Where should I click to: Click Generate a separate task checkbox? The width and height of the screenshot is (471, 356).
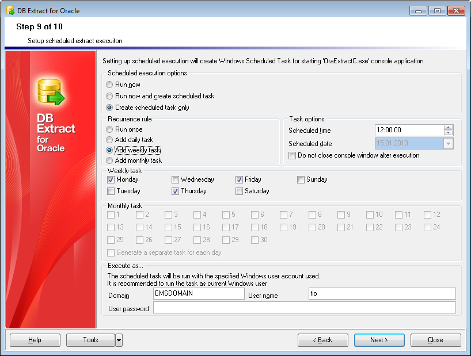pyautogui.click(x=111, y=252)
